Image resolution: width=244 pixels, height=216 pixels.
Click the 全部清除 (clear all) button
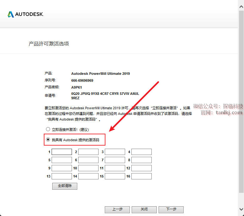[x=65, y=186]
